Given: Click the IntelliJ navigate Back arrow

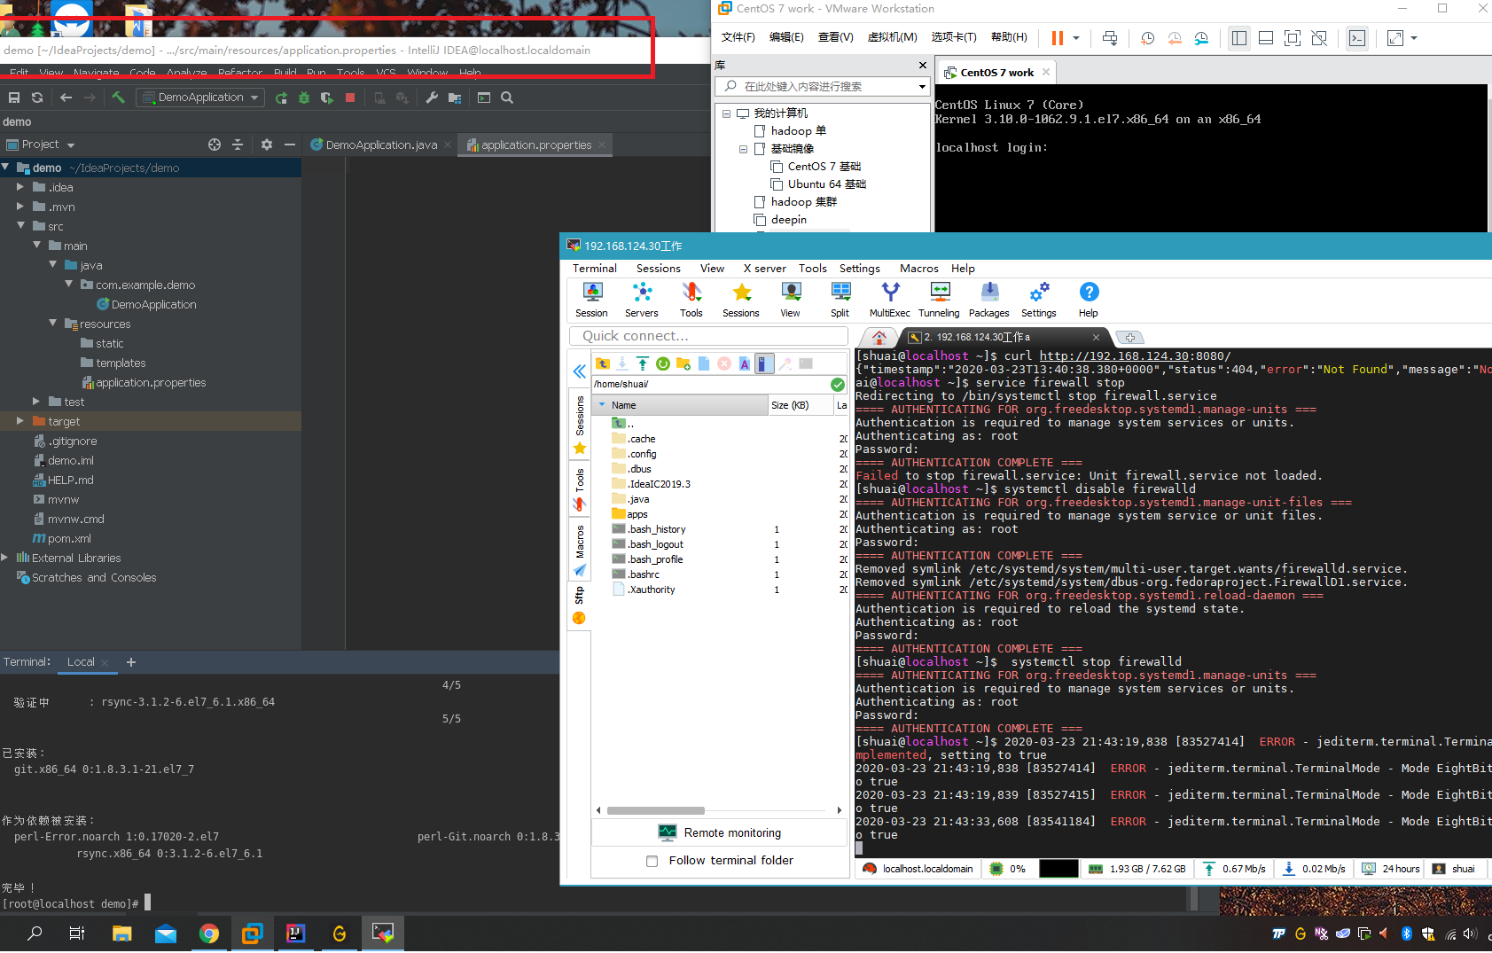Looking at the screenshot, I should pos(66,98).
